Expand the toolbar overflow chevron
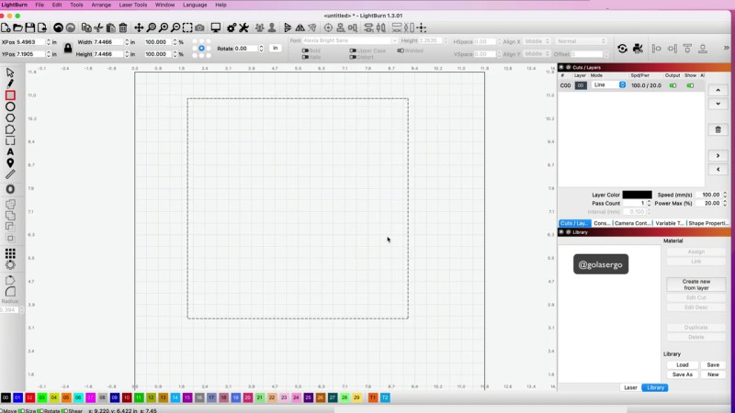This screenshot has width=735, height=413. click(728, 48)
